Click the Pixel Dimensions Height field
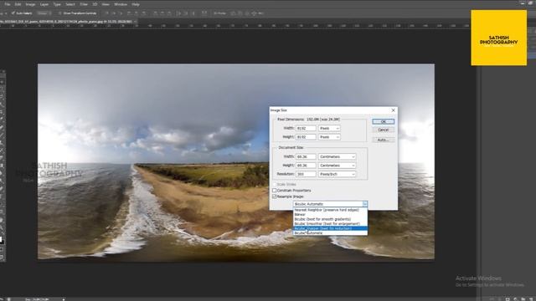The height and width of the screenshot is (301, 536). coord(306,137)
